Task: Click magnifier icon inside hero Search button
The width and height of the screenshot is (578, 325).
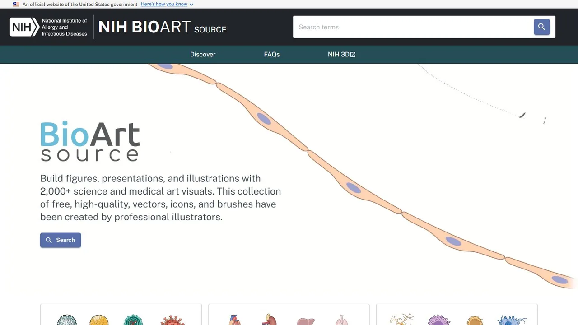Action: (x=49, y=240)
